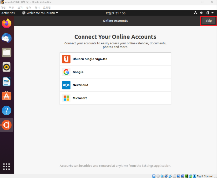Click the network adapters status icon

166,176
